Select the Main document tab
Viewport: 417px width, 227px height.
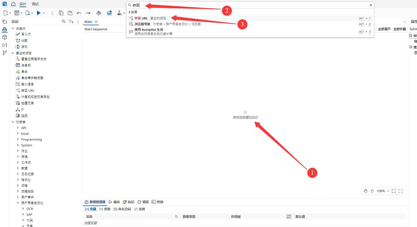tap(88, 22)
